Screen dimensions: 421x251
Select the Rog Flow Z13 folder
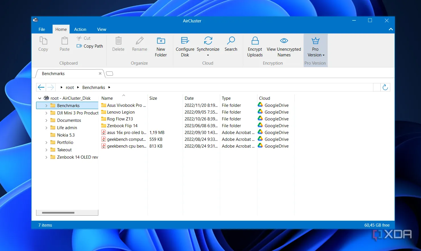pos(117,119)
